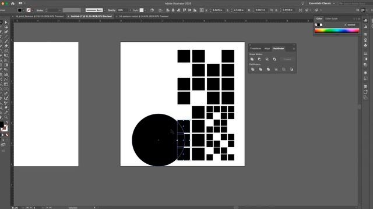
Task: Pick a color from the spectrum bar
Action: tap(337, 31)
